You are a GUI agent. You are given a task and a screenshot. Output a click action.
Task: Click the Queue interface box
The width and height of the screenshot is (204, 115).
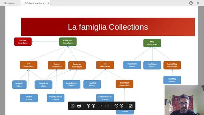[57, 65]
